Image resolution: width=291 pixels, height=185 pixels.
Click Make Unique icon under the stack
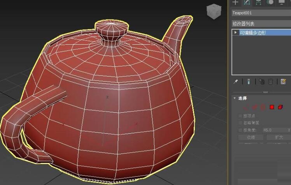point(261,82)
